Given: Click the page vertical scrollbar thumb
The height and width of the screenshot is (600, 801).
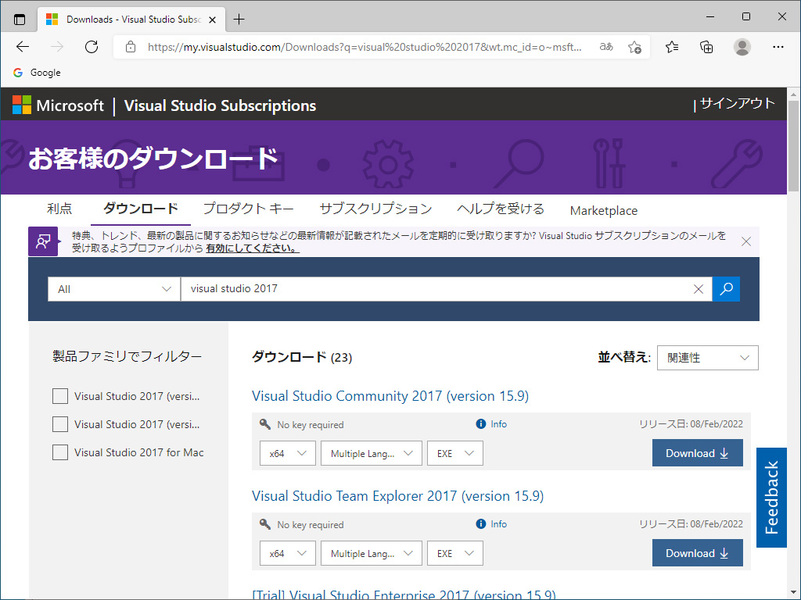Looking at the screenshot, I should (793, 145).
